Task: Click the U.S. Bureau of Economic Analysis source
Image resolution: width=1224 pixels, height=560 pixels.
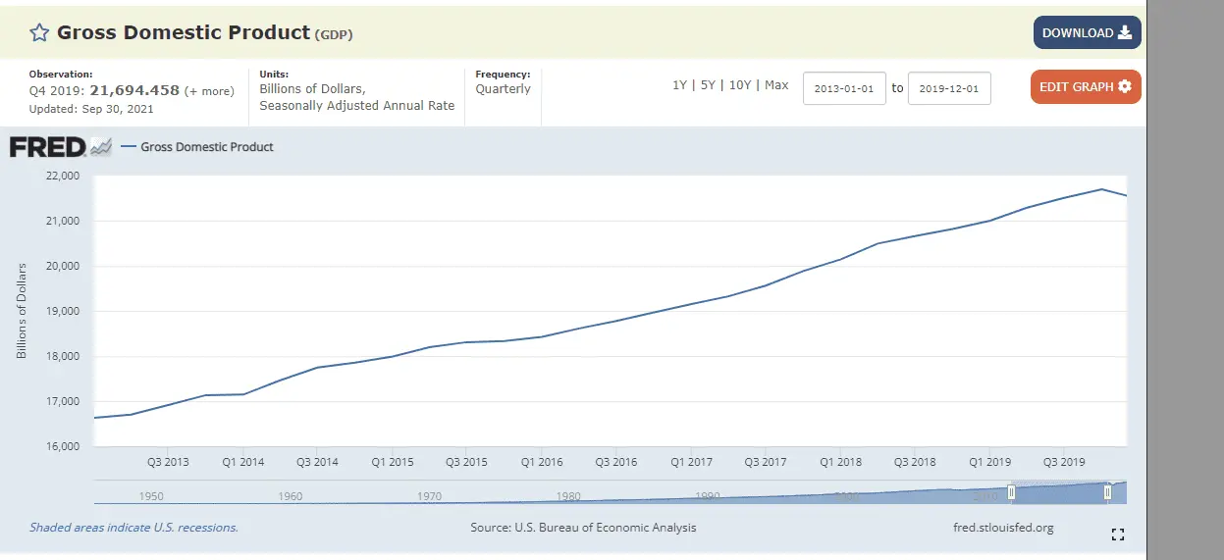Action: tap(605, 528)
